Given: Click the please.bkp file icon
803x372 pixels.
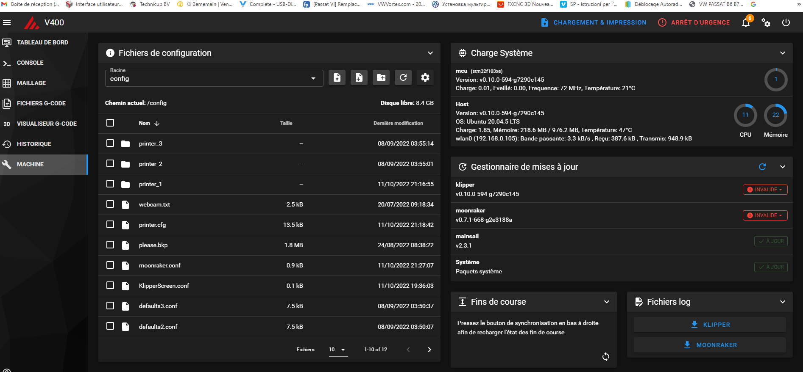Looking at the screenshot, I should [125, 245].
